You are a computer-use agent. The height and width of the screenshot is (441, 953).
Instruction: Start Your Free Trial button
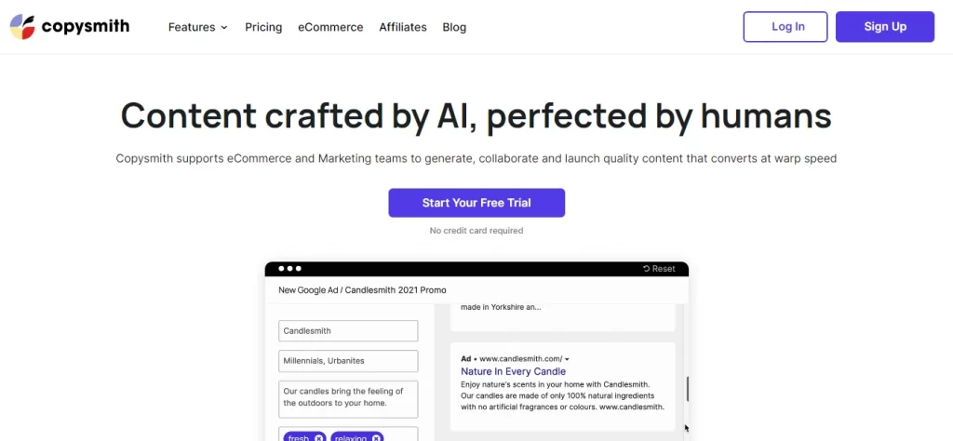pyautogui.click(x=476, y=203)
